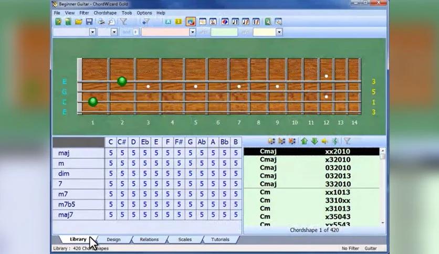Open the Chordshape menu
Viewport: 439px width, 254px height.
click(105, 13)
